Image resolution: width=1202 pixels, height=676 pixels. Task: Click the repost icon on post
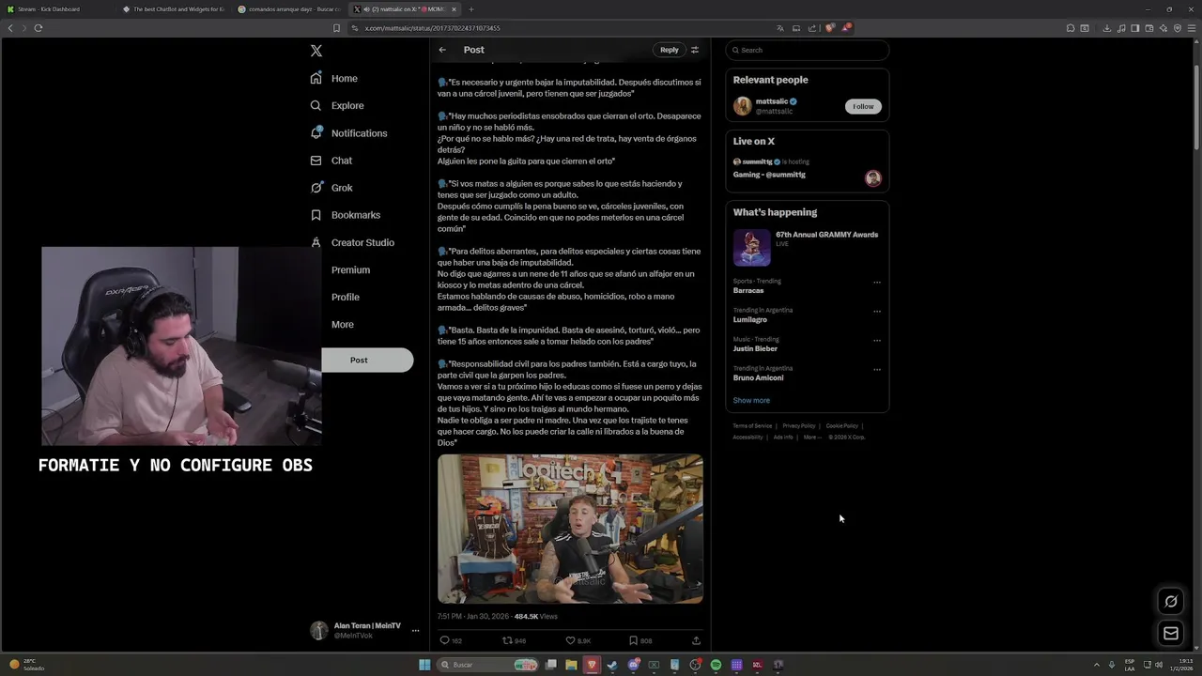[x=507, y=640]
